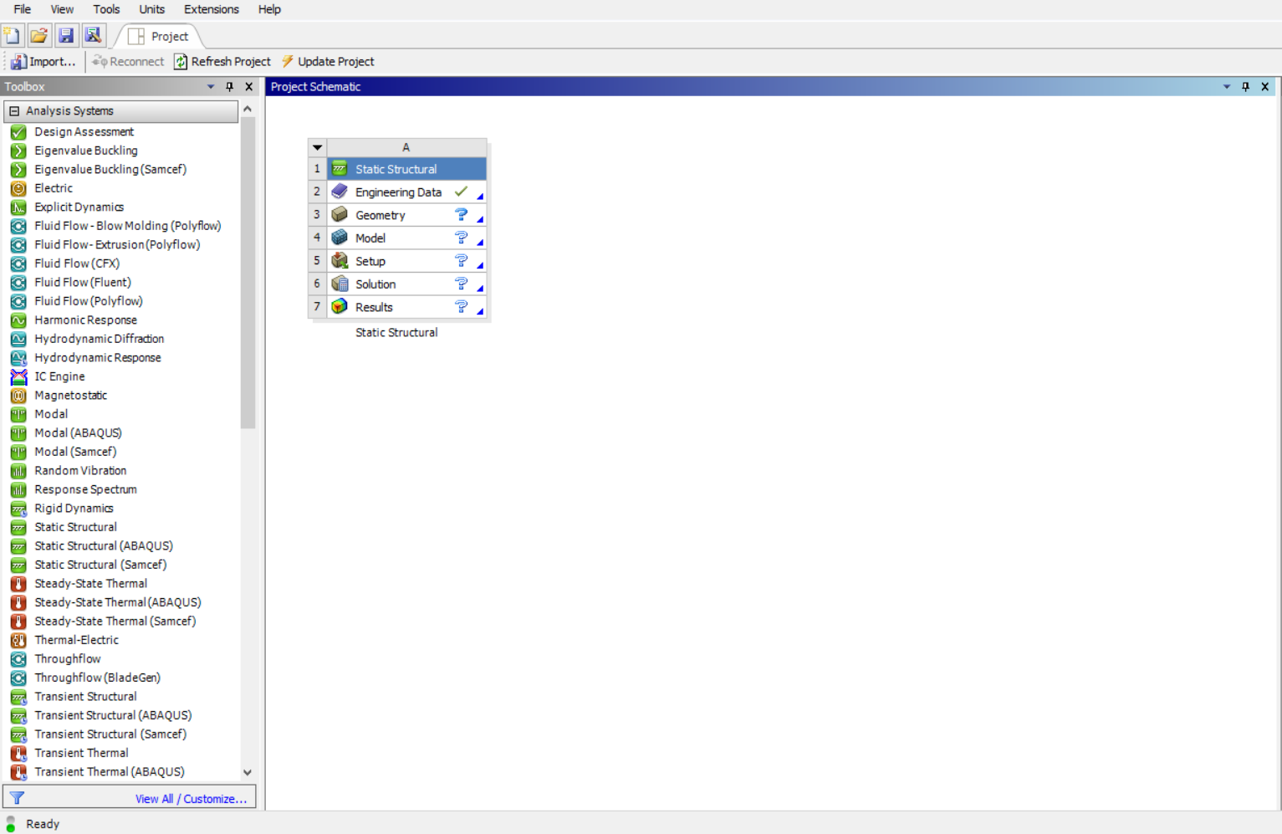Select Eigenvalue Buckling in the toolbox

pos(86,151)
